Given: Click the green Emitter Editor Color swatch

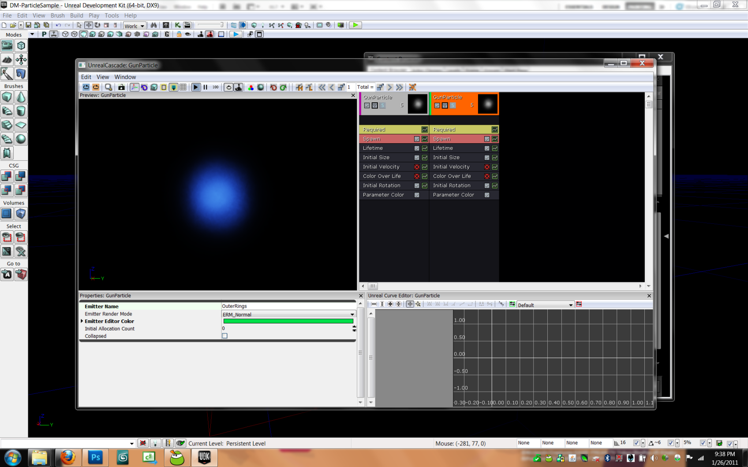Looking at the screenshot, I should (288, 321).
